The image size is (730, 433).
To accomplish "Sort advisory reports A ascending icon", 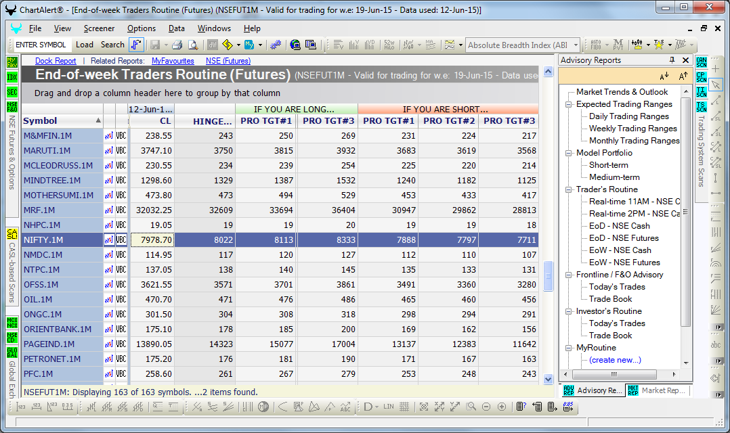I will pyautogui.click(x=683, y=76).
